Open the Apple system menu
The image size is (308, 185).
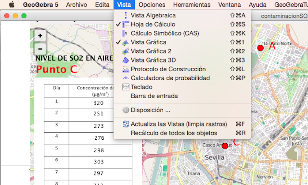point(12,4)
